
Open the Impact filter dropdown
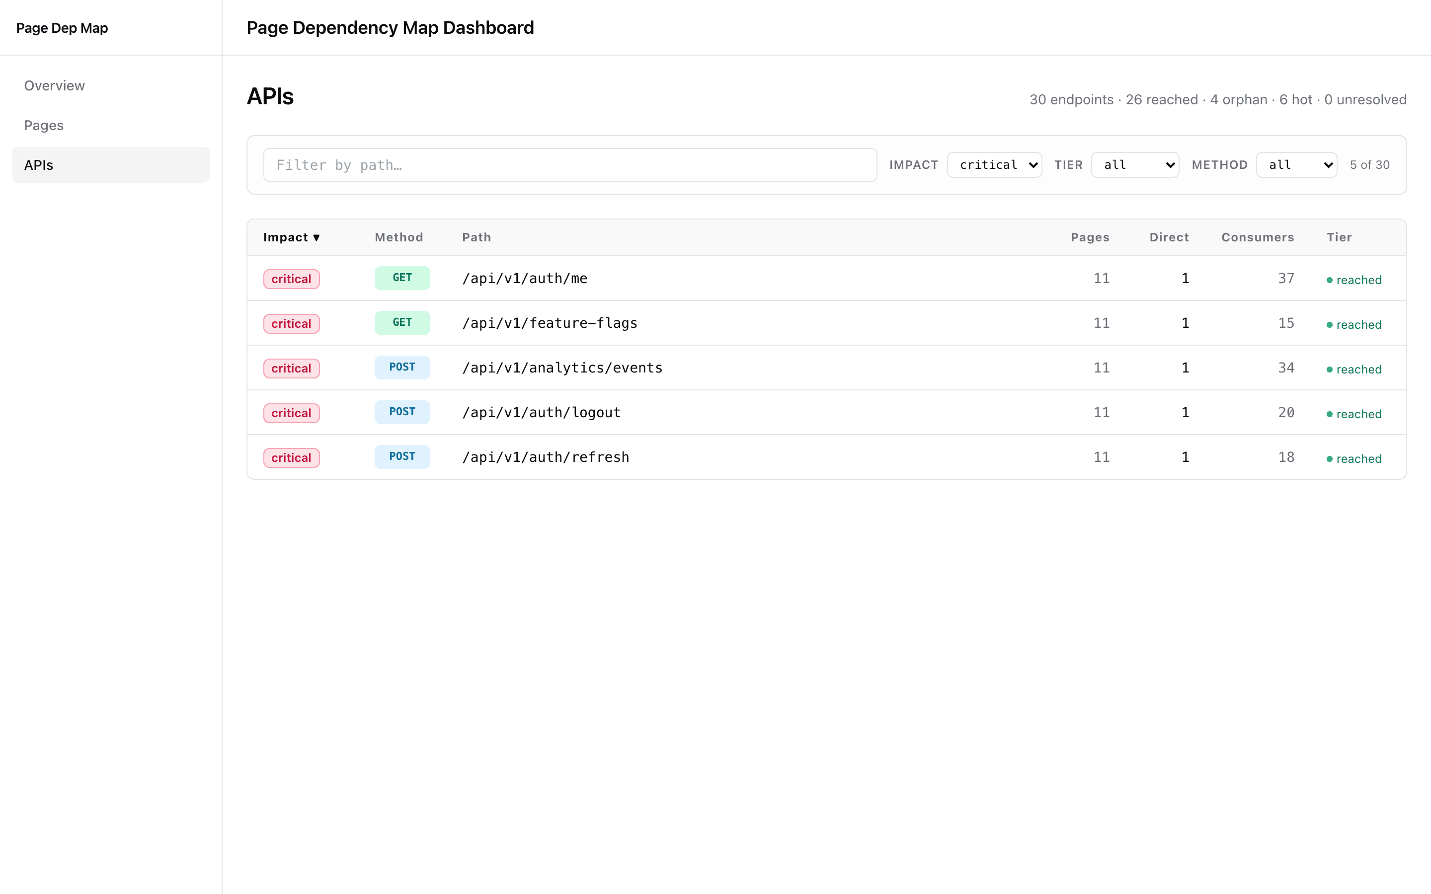(x=995, y=165)
